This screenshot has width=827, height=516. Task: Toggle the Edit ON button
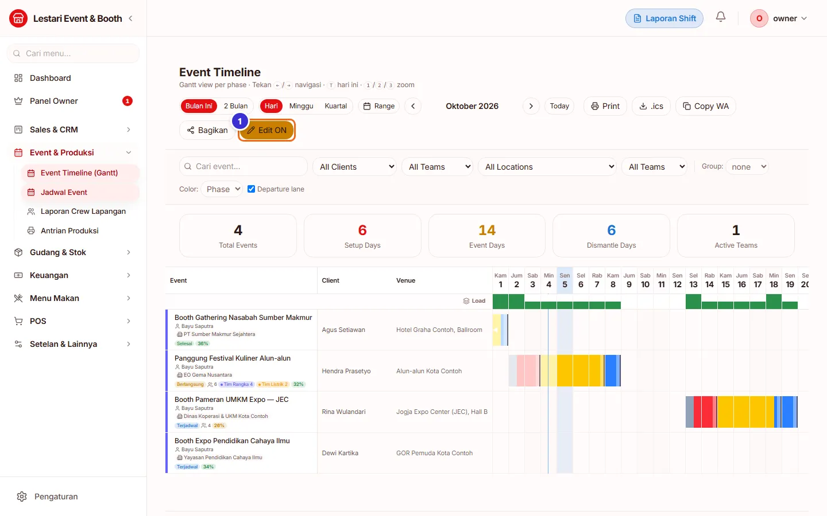coord(266,130)
